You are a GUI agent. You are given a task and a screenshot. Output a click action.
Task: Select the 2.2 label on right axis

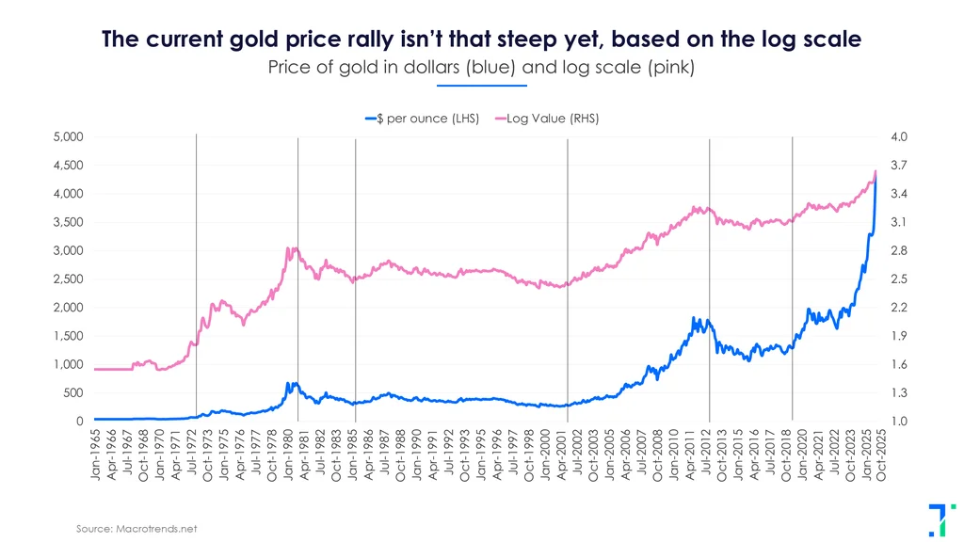point(898,308)
